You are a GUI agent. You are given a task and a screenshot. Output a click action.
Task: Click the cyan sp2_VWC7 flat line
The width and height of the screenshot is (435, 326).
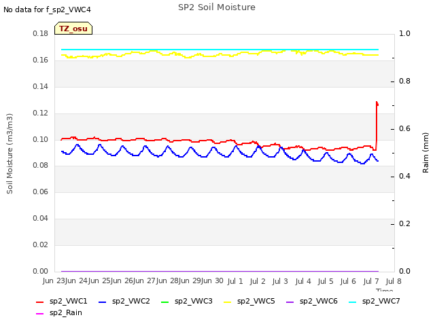(x=220, y=50)
